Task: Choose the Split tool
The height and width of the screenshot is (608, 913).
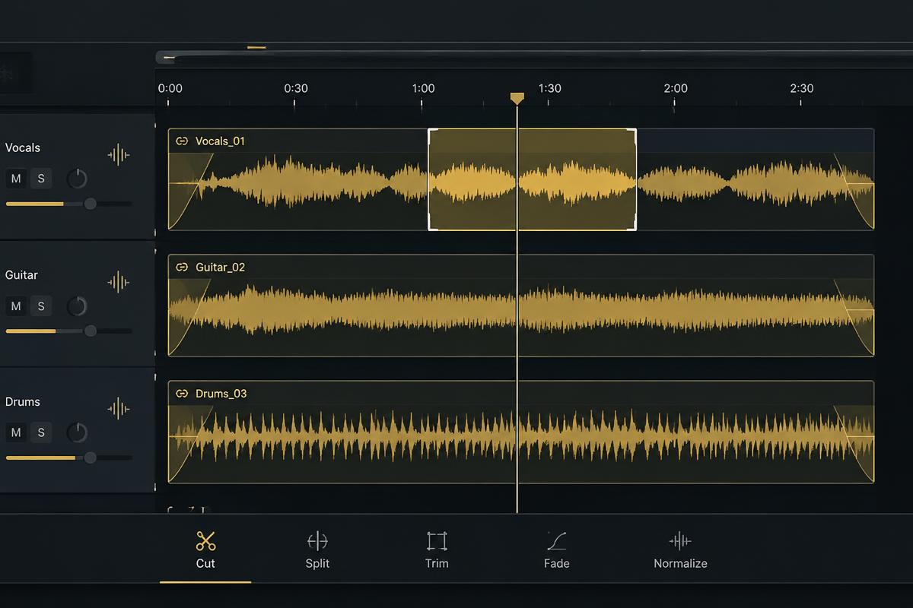Action: [x=317, y=550]
